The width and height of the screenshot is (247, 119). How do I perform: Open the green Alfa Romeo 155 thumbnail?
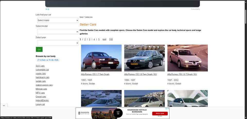(144, 58)
